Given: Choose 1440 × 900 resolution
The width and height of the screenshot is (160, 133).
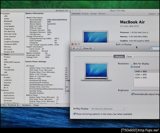Looking at the screenshot, I should pos(147,72).
